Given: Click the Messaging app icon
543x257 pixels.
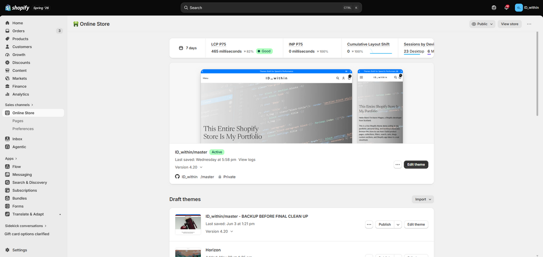Looking at the screenshot, I should click(7, 174).
